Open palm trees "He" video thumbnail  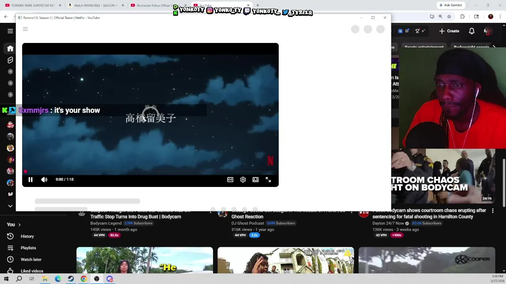pyautogui.click(x=145, y=260)
